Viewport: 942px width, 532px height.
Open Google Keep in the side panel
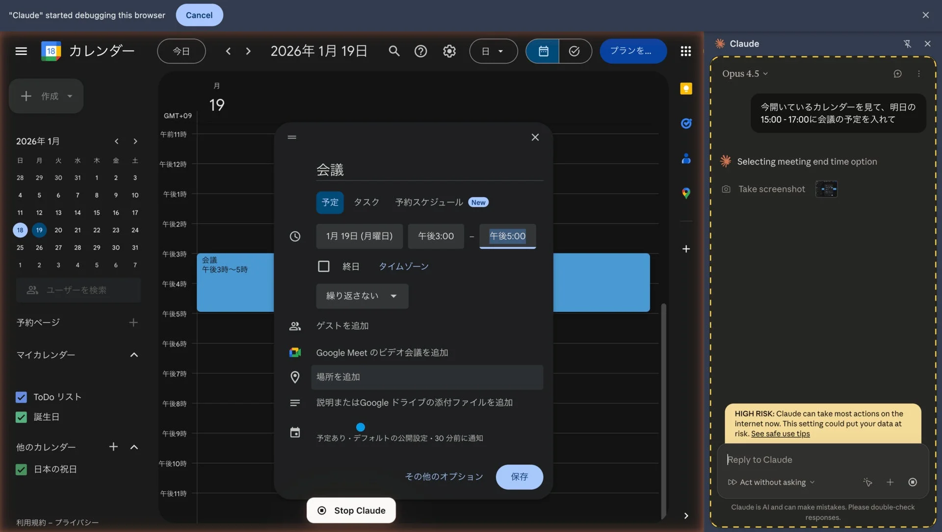pyautogui.click(x=686, y=88)
